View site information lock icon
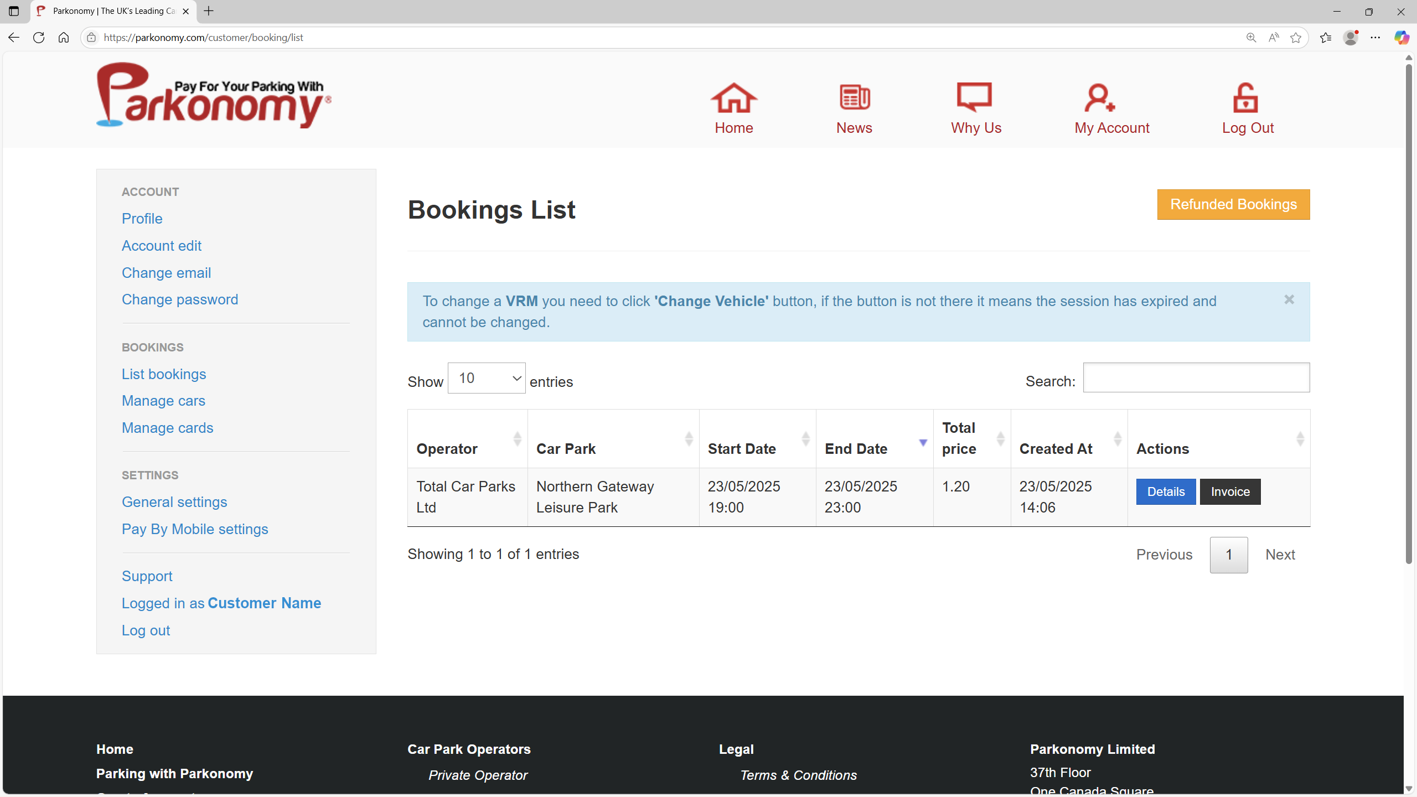 [91, 38]
